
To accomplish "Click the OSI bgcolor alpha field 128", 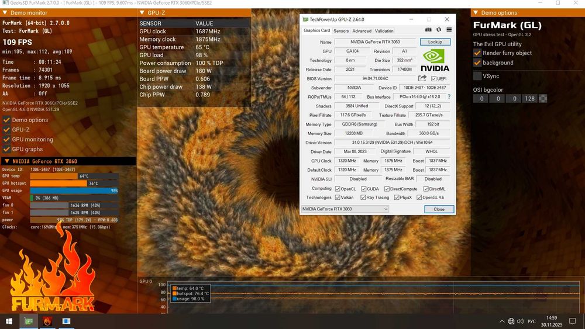I will click(x=530, y=99).
